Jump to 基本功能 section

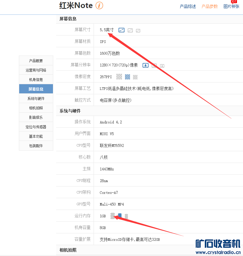36,136
